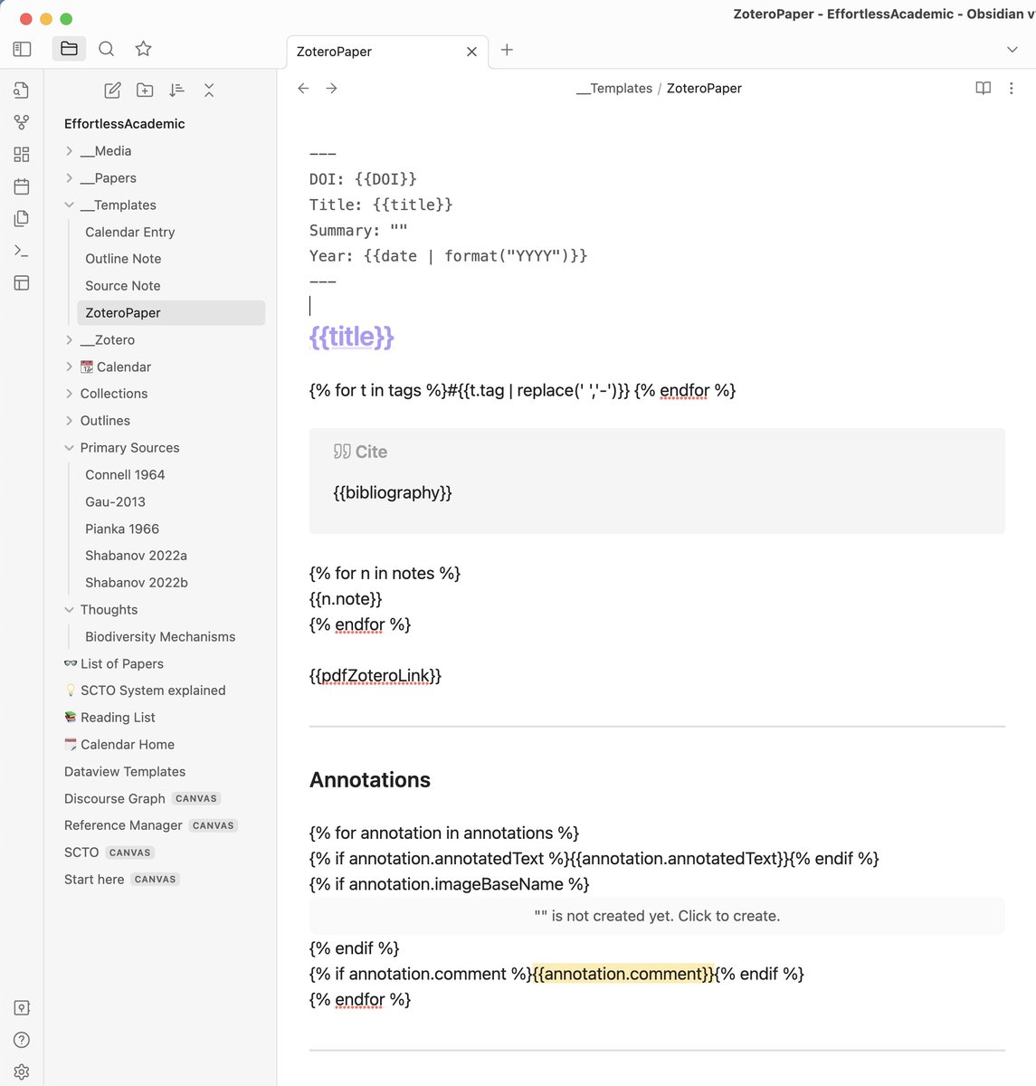This screenshot has width=1036, height=1086.
Task: Click the {{title}} heading text
Action: coord(352,338)
